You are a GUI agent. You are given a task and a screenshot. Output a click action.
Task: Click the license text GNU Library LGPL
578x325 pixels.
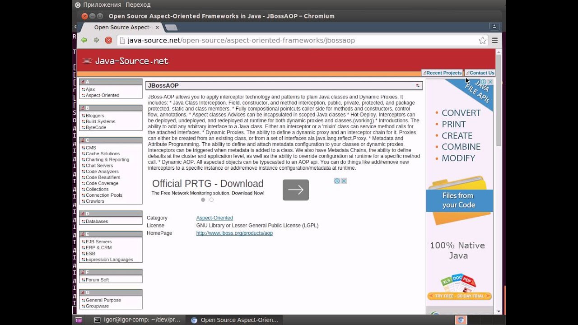[x=257, y=225]
